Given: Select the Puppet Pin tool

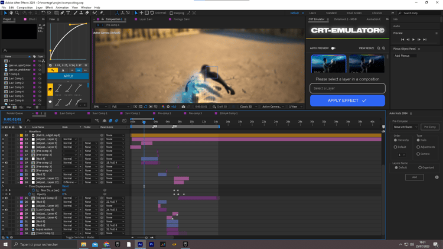Looking at the screenshot, I should [x=101, y=13].
